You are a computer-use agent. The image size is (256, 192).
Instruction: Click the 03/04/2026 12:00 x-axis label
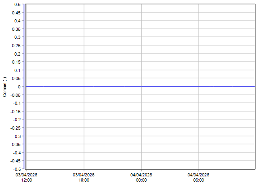(x=27, y=177)
